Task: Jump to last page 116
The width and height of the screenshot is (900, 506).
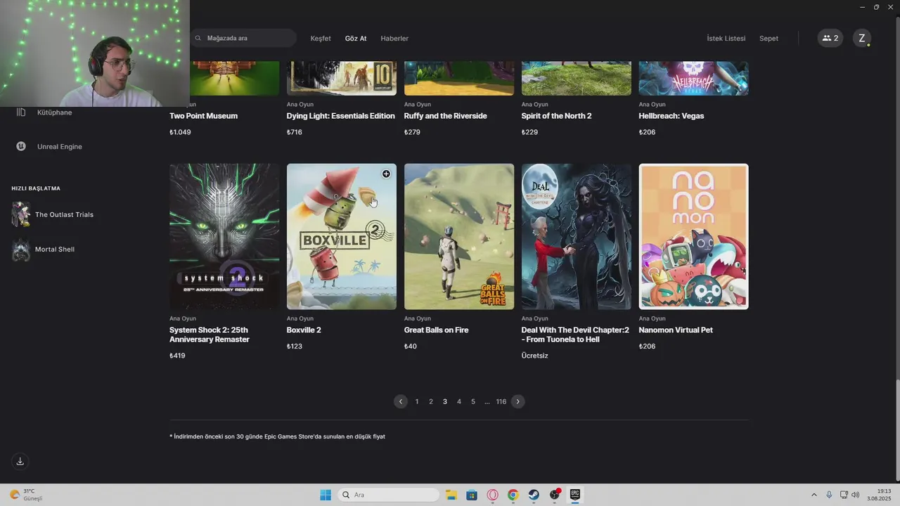Action: point(501,401)
